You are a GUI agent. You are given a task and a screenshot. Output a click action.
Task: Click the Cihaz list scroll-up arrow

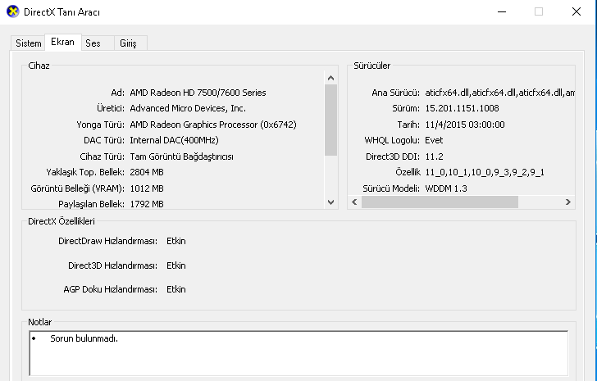330,78
